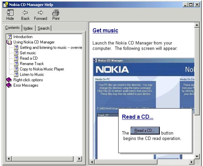
Task: Select Right-click options in the tree
Action: click(x=28, y=80)
